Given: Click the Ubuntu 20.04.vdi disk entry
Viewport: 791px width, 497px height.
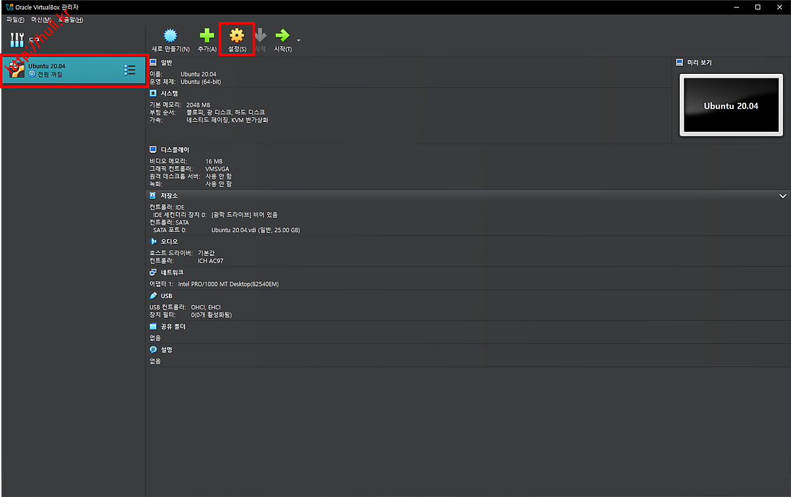Looking at the screenshot, I should point(256,230).
